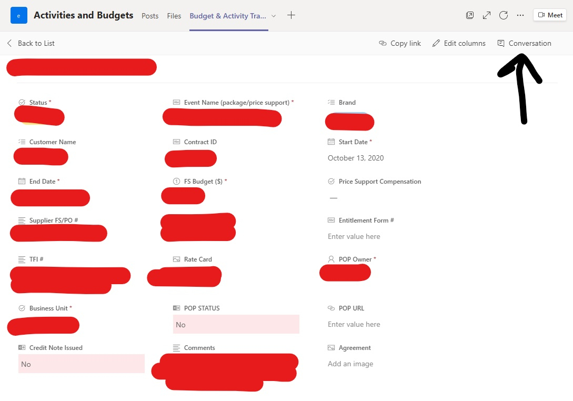Fill in the Entitlement Form # field

tap(354, 236)
